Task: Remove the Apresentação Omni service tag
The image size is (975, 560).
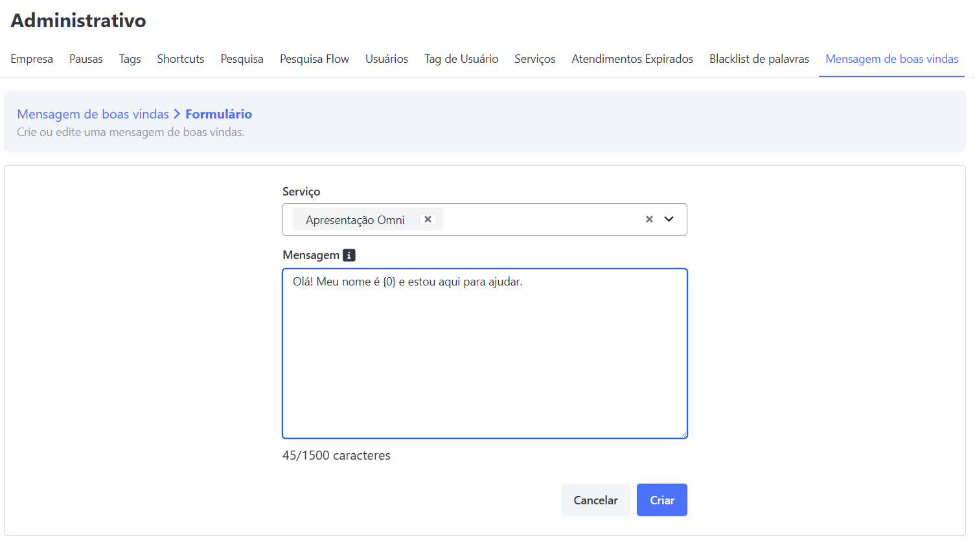Action: [x=428, y=219]
